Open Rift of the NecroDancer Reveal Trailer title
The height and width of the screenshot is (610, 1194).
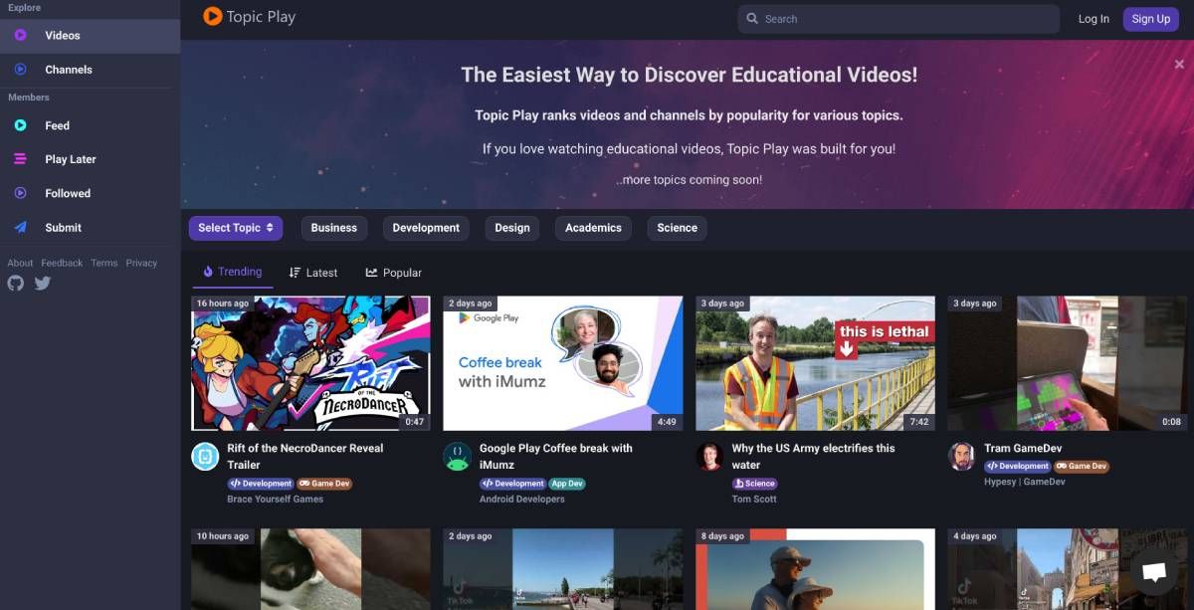pyautogui.click(x=304, y=457)
